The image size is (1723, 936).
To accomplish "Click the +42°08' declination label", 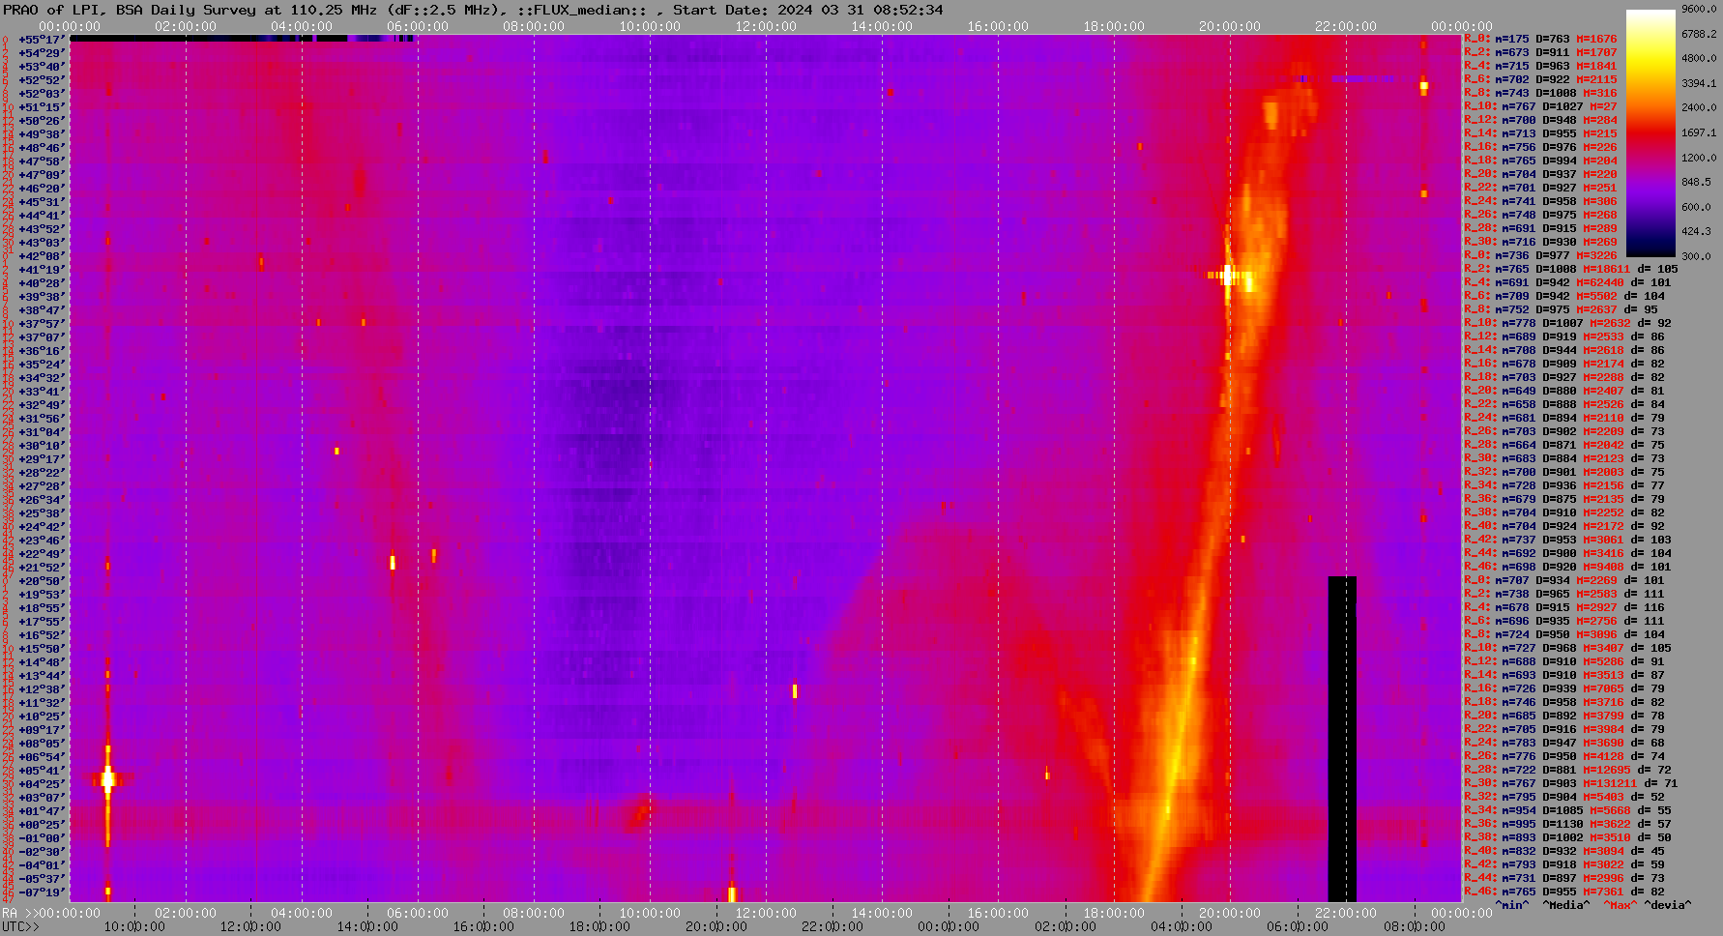I will point(42,256).
